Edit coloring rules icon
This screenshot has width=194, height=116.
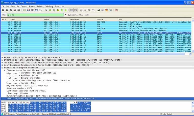pos(107,10)
